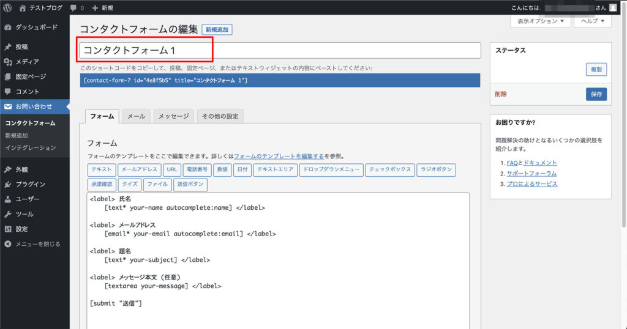Switch to the フォーム tab
Image resolution: width=627 pixels, height=329 pixels.
(x=102, y=116)
